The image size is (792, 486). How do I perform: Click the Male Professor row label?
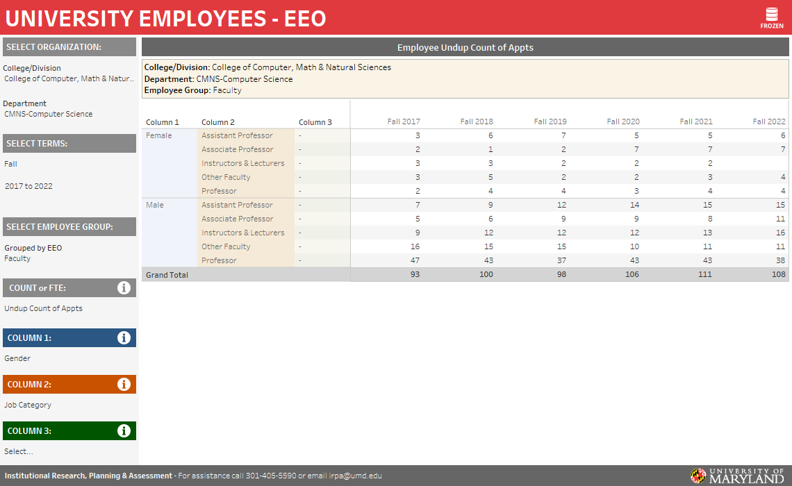point(219,260)
